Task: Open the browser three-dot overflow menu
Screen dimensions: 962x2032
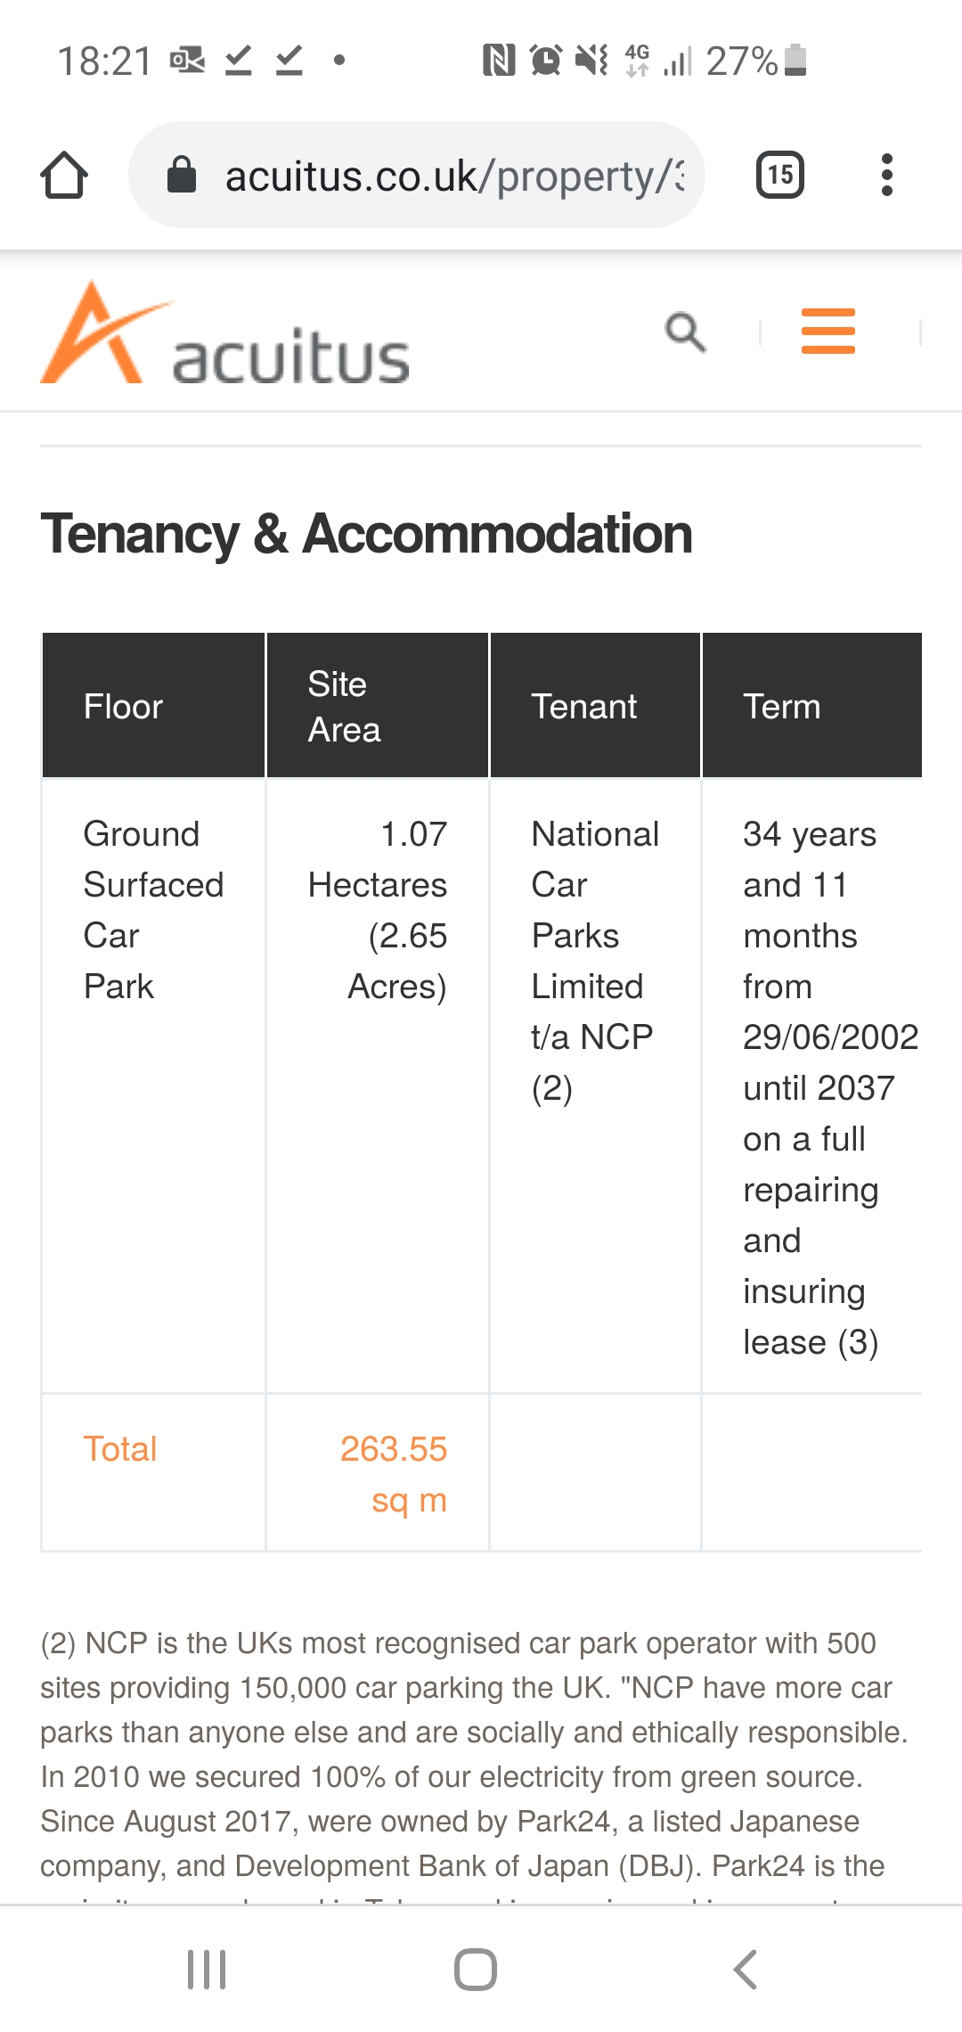Action: pyautogui.click(x=886, y=175)
